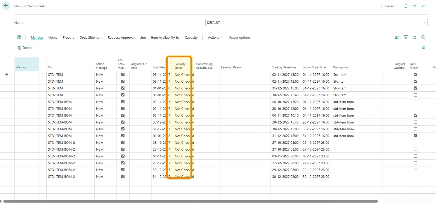Click the Levelling Reason column header
This screenshot has height=207, width=436.
click(x=232, y=67)
